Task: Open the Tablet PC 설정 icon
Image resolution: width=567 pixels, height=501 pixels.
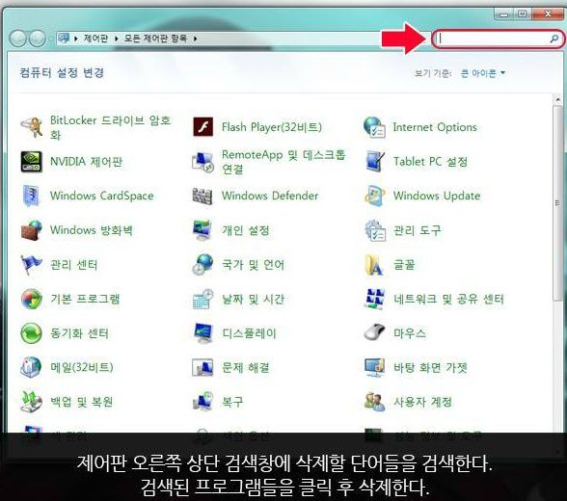Action: pyautogui.click(x=374, y=162)
